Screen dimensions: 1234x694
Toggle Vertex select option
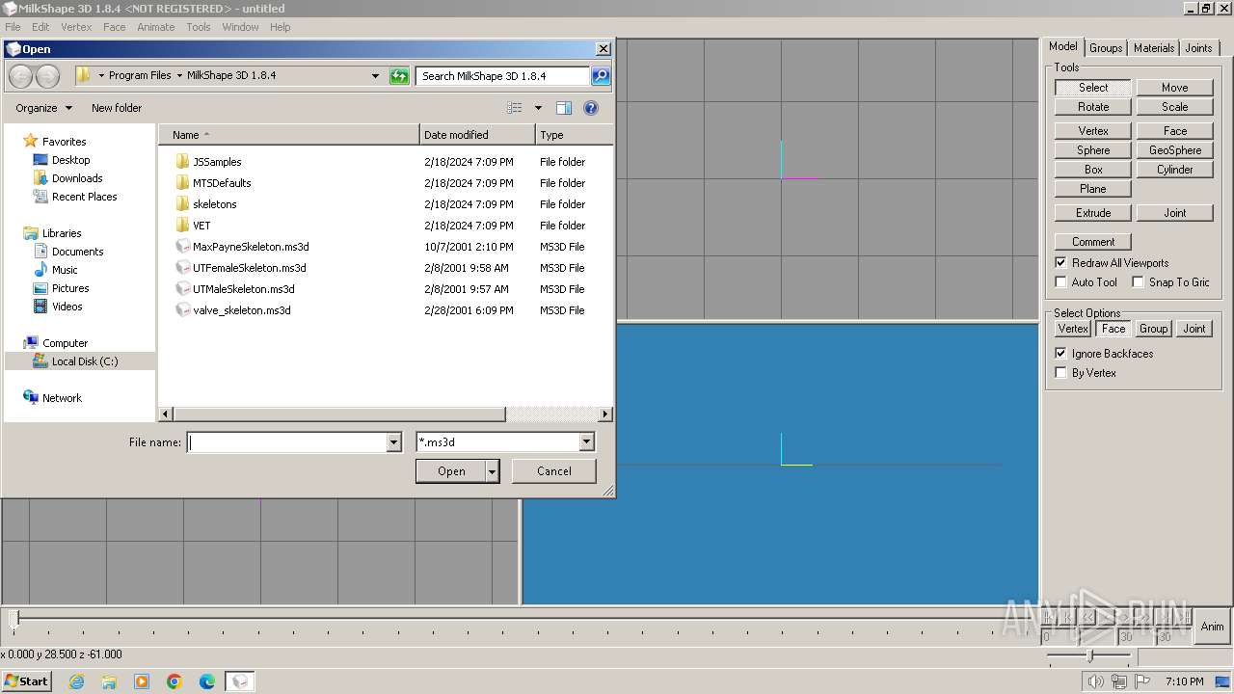click(x=1073, y=329)
